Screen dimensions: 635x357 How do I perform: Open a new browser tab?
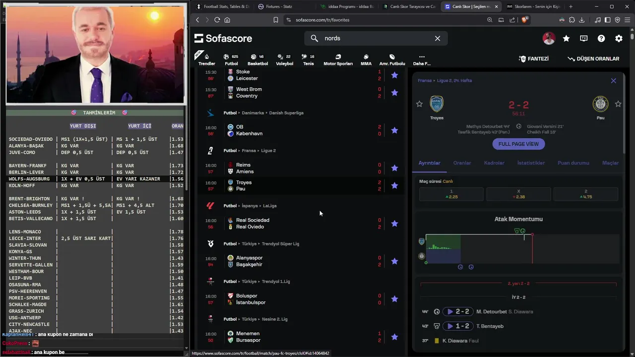[571, 6]
